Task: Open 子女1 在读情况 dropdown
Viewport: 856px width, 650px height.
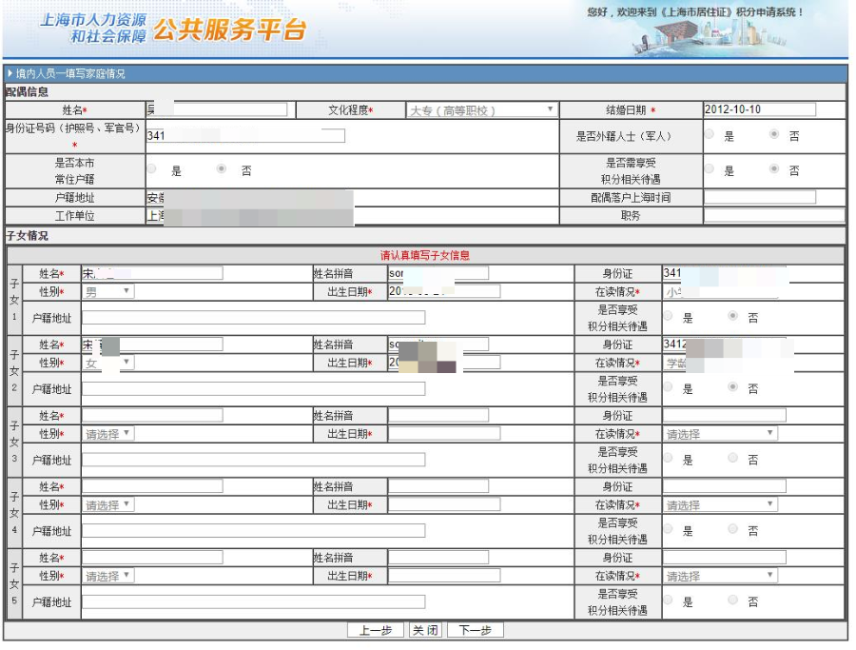Action: coord(721,291)
